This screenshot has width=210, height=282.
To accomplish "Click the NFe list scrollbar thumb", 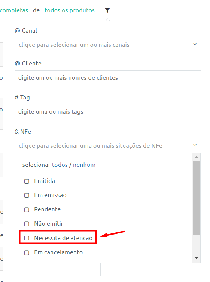I will coord(196,197).
